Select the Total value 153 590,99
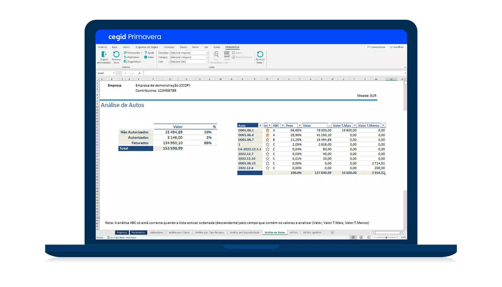502x287 pixels. (173, 148)
